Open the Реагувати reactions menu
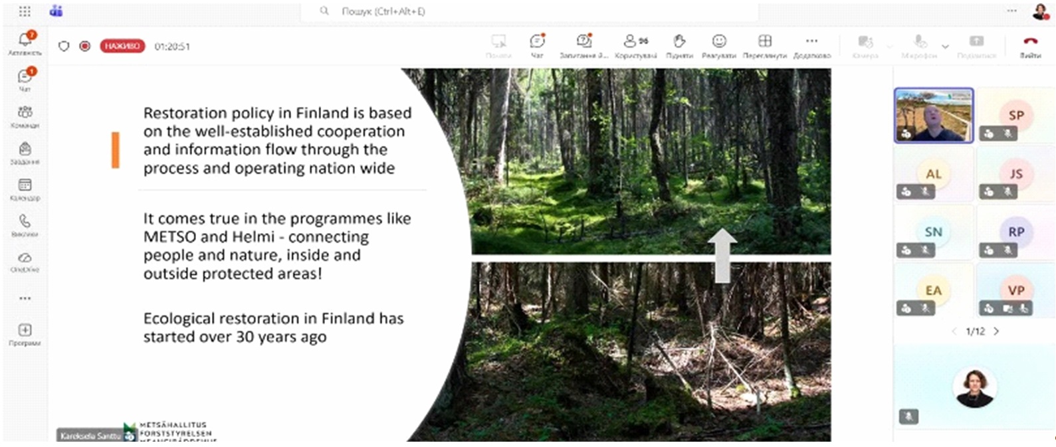The width and height of the screenshot is (1056, 447). click(719, 46)
